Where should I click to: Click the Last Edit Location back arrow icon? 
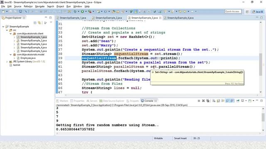180,12
